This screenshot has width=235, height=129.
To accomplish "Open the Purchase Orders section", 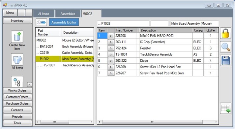I will coord(17,104).
